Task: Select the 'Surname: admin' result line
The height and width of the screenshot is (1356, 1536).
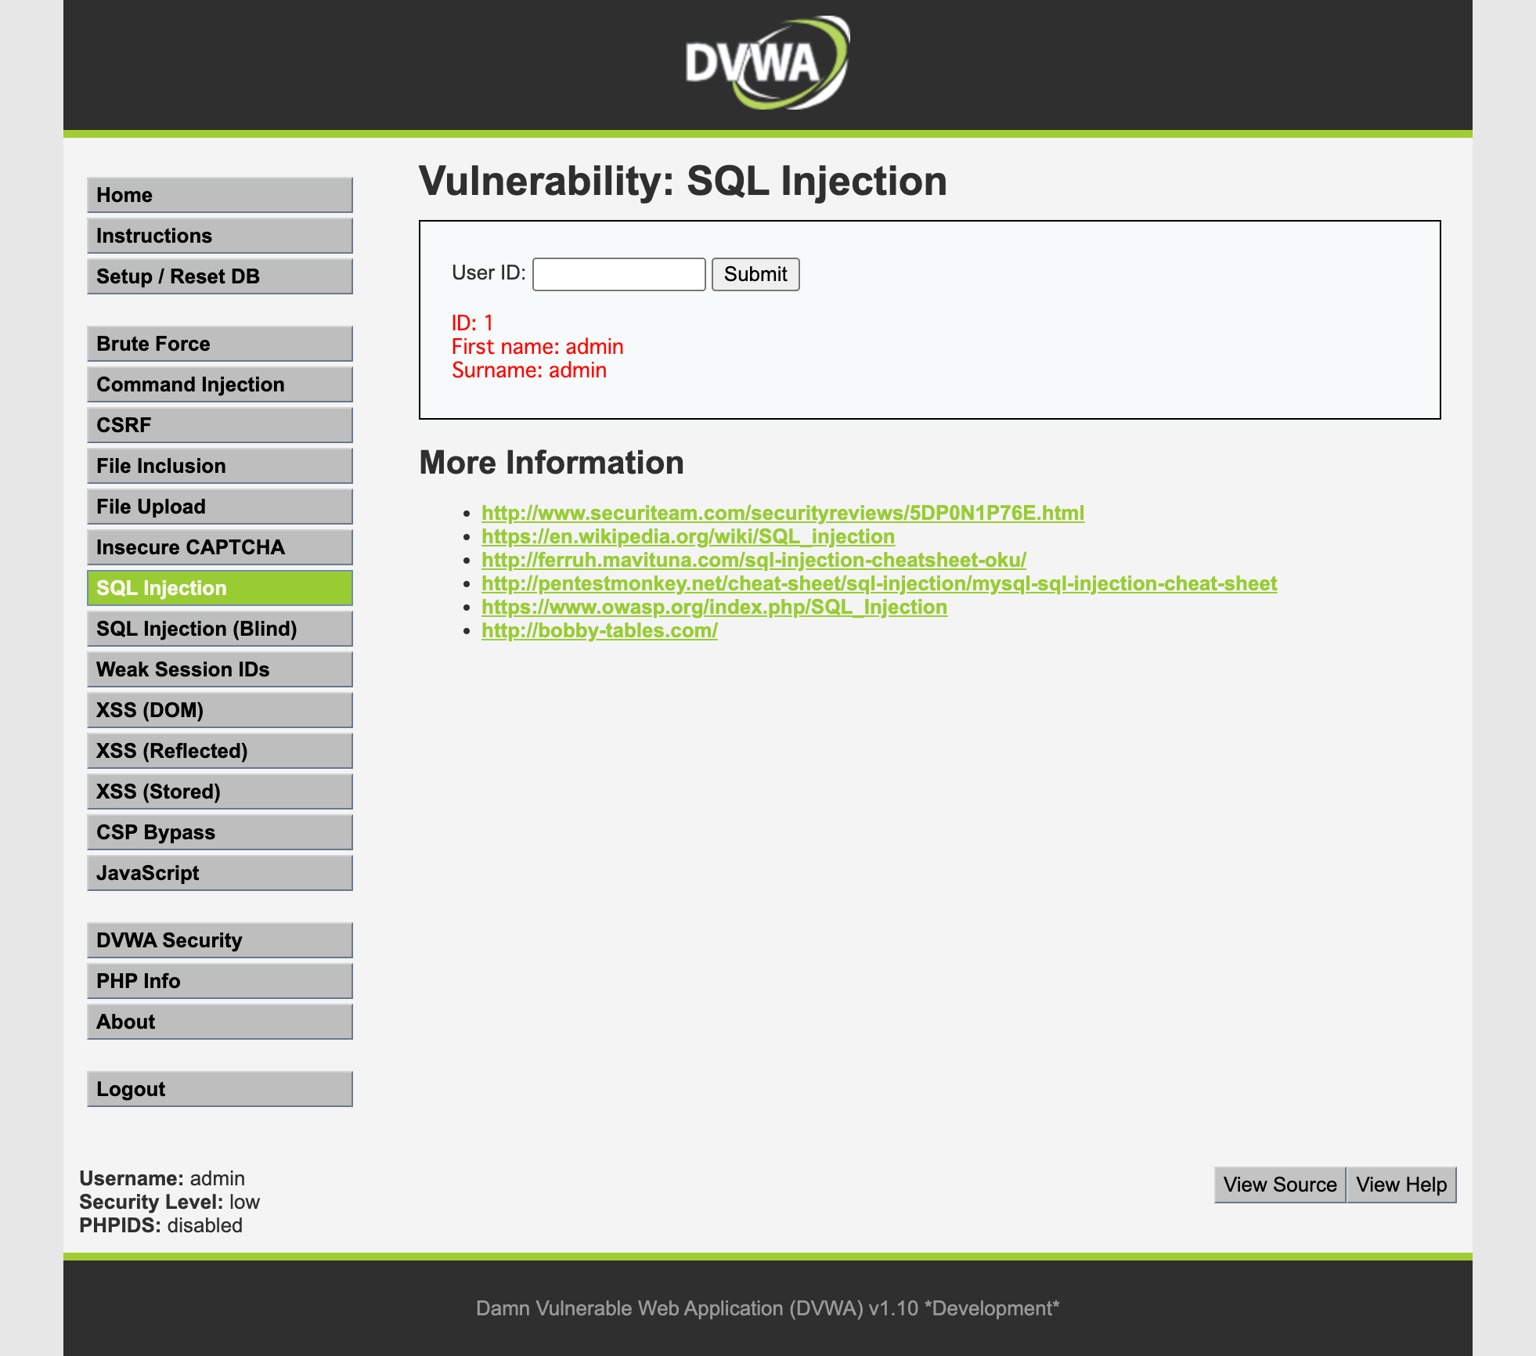Action: point(529,370)
